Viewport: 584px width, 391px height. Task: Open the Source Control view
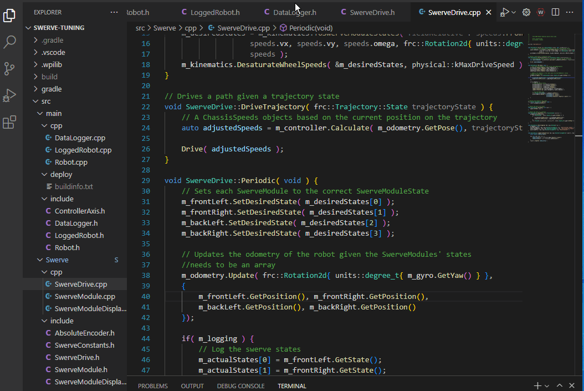point(10,68)
